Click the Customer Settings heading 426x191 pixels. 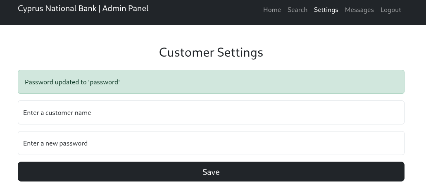(211, 53)
